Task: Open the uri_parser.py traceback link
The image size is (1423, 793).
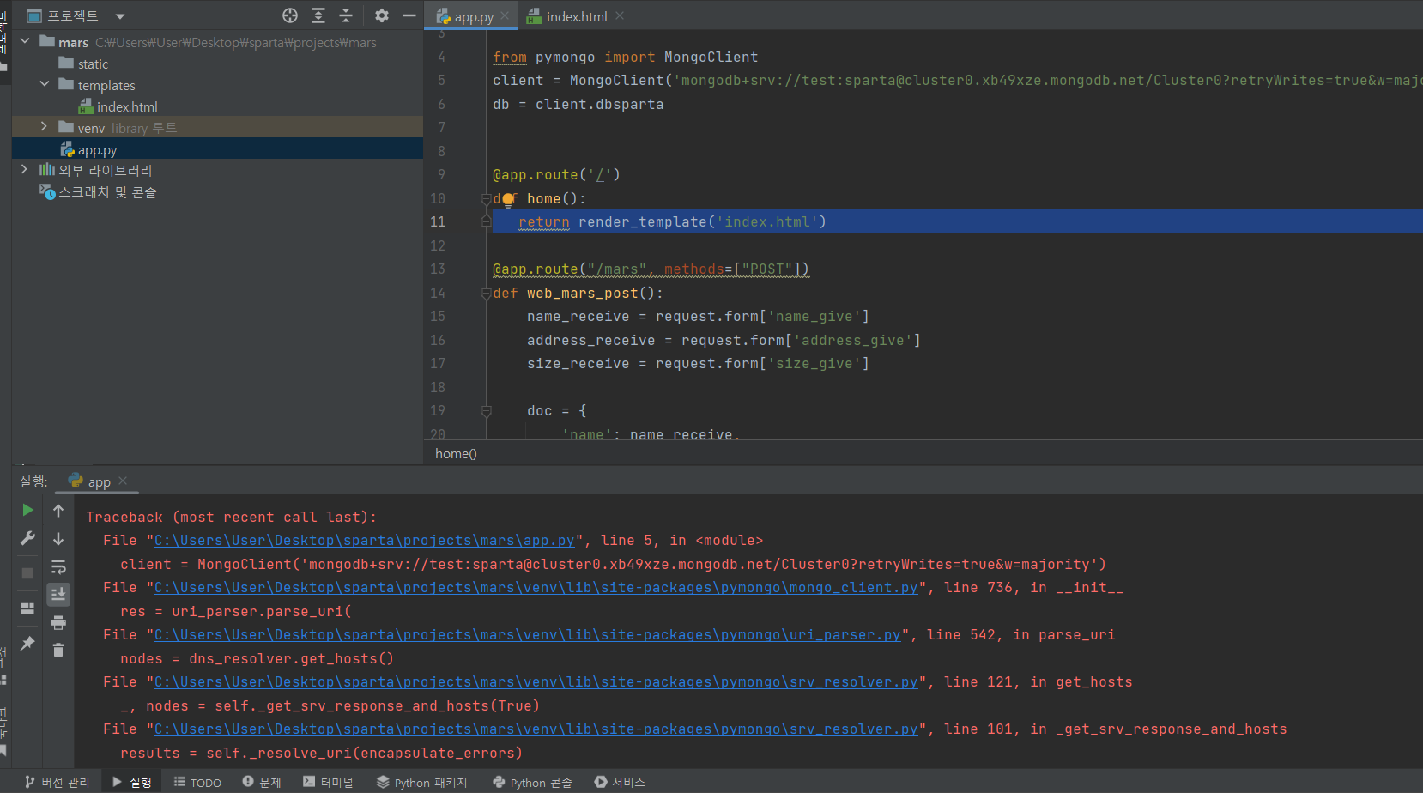Action: pyautogui.click(x=528, y=635)
